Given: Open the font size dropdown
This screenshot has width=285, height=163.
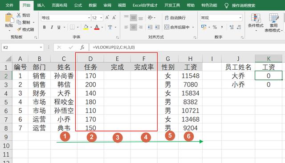Looking at the screenshot, I should click(101, 18).
